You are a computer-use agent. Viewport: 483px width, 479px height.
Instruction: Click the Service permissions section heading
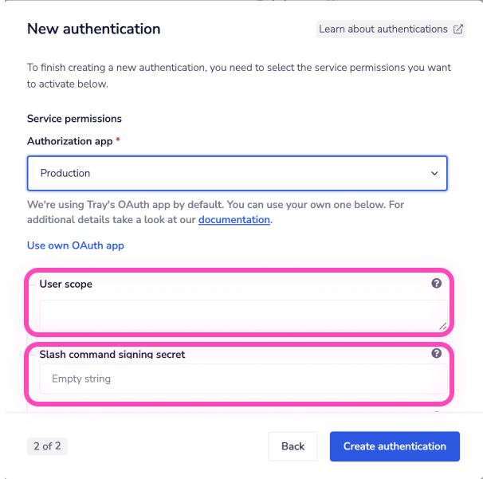pos(74,119)
